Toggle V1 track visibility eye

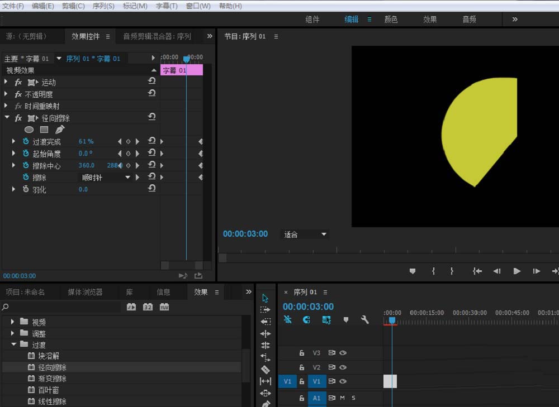(343, 381)
